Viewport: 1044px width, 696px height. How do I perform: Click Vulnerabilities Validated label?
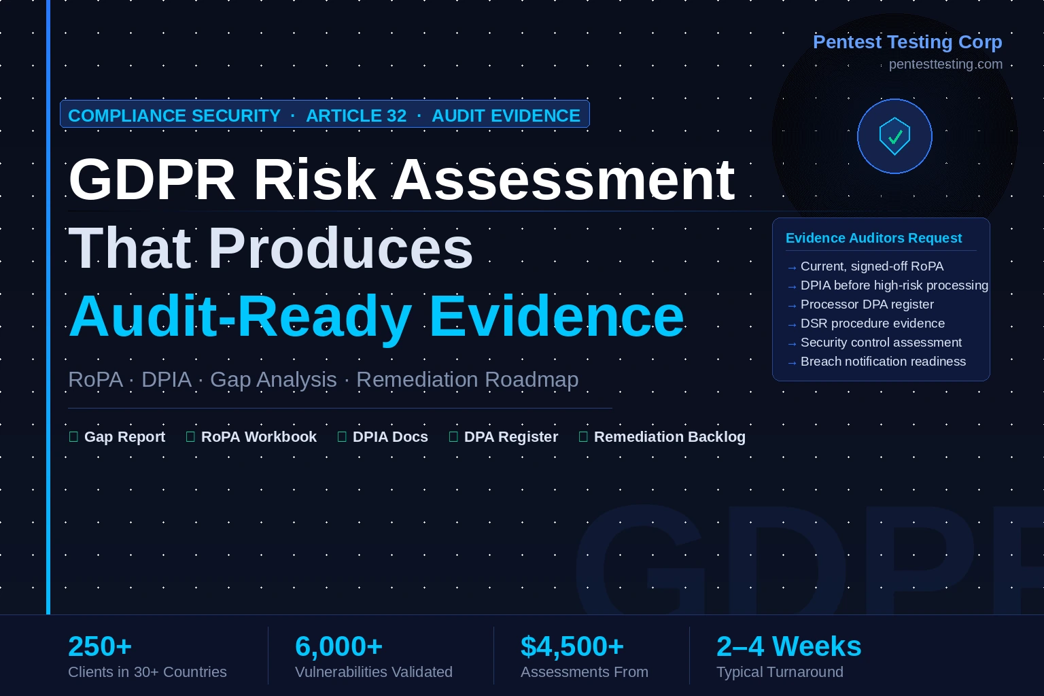point(374,672)
